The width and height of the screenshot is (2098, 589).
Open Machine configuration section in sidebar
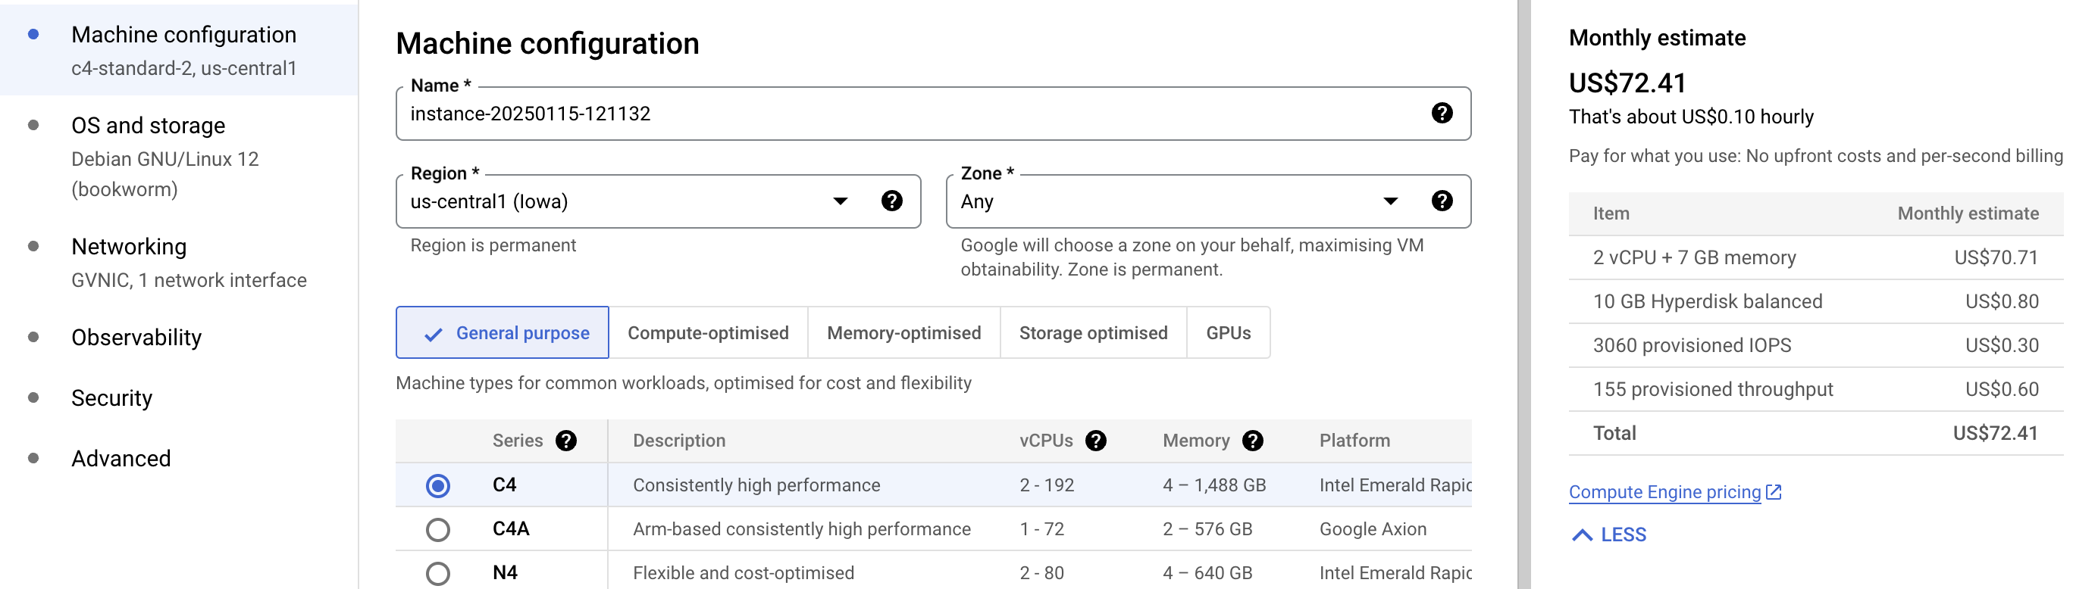[x=179, y=50]
